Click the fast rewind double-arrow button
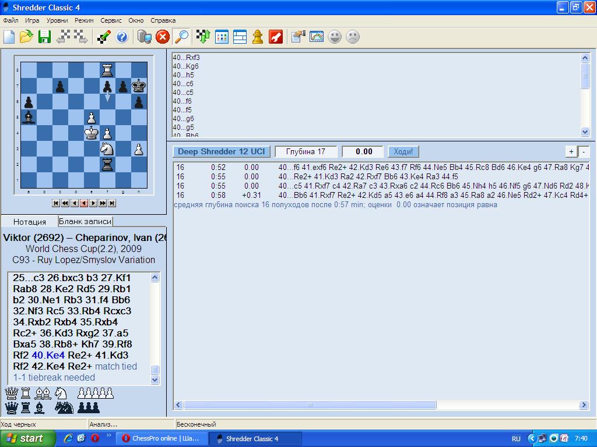This screenshot has height=447, width=597. coord(65,203)
